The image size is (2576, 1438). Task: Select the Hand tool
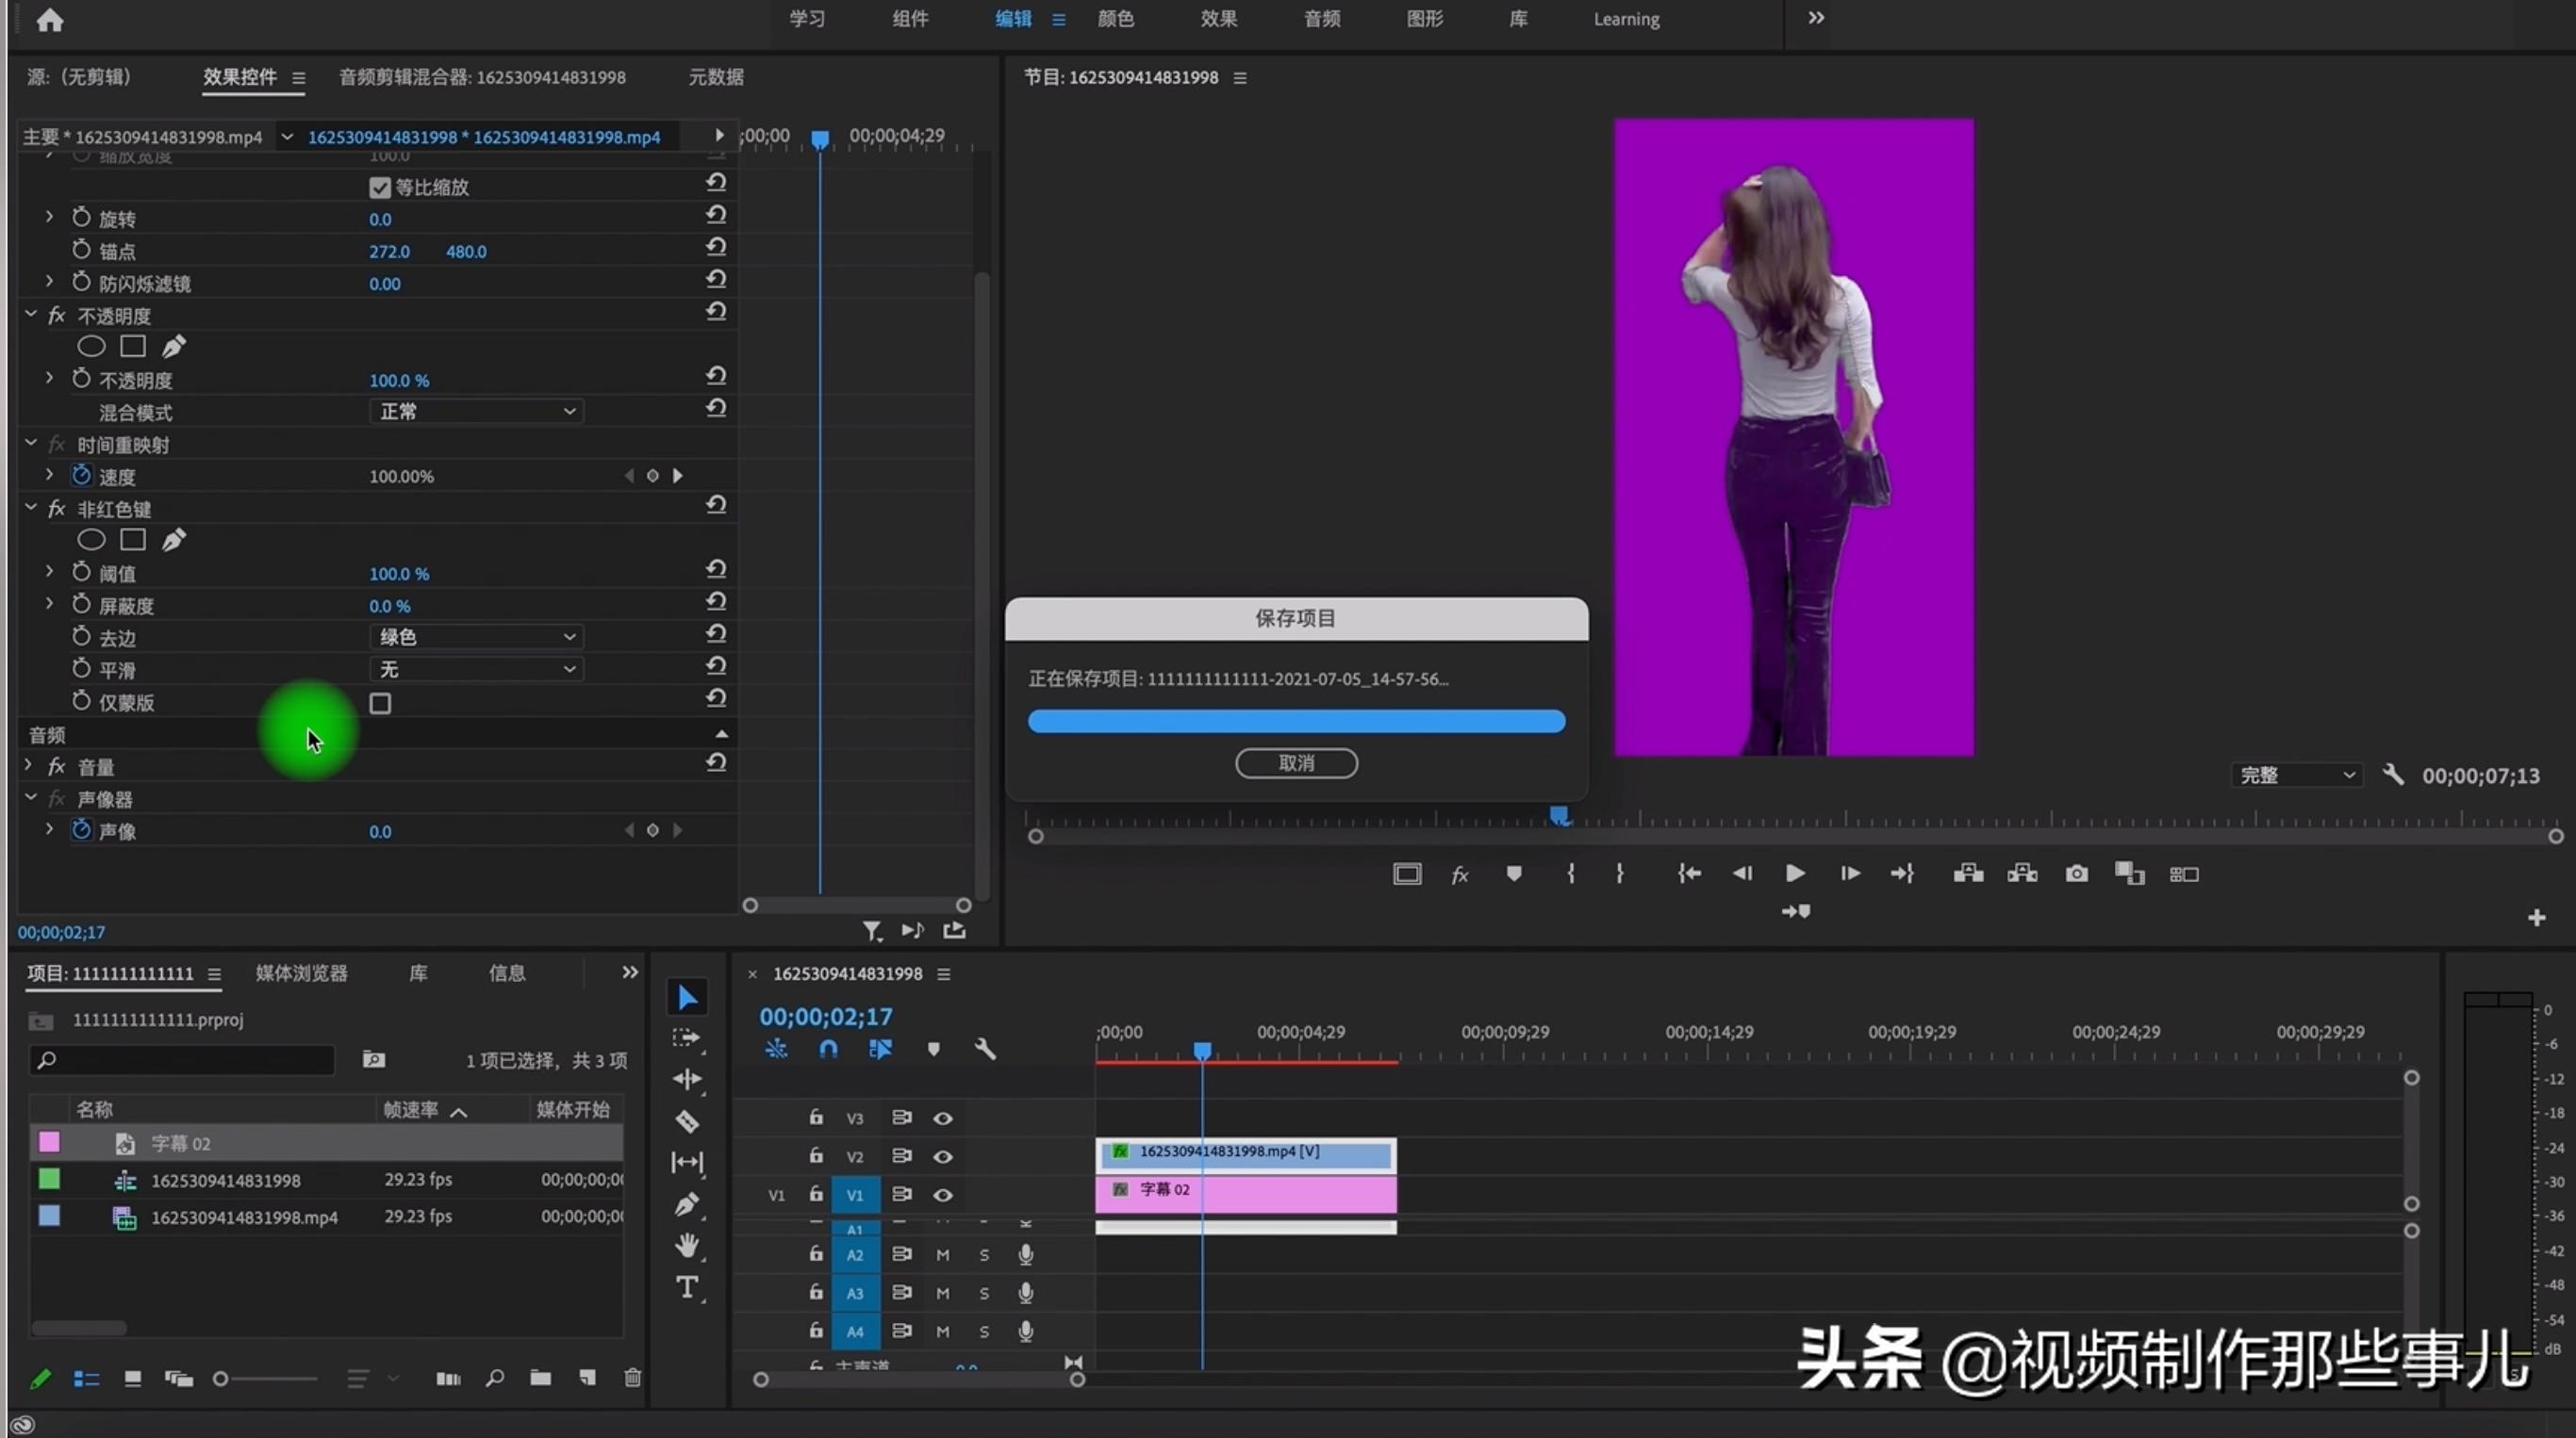687,1245
